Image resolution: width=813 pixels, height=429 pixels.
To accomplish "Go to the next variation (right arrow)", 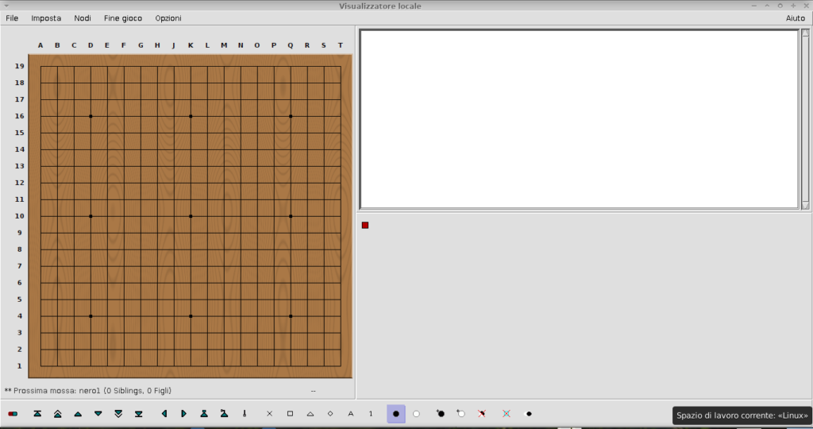I will 184,414.
